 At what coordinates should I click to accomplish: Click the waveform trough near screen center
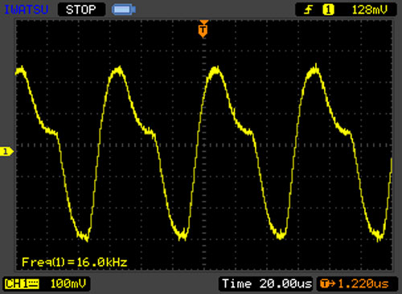coord(183,235)
